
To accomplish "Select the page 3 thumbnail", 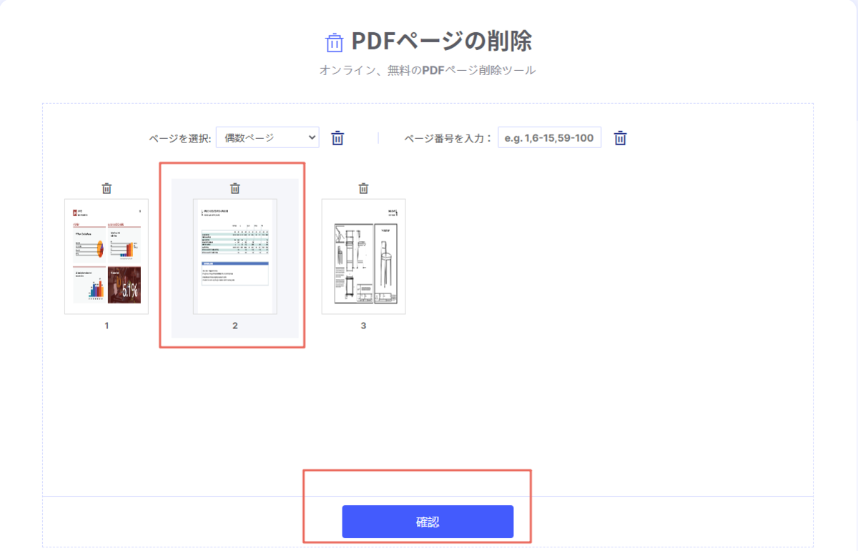I will point(363,256).
